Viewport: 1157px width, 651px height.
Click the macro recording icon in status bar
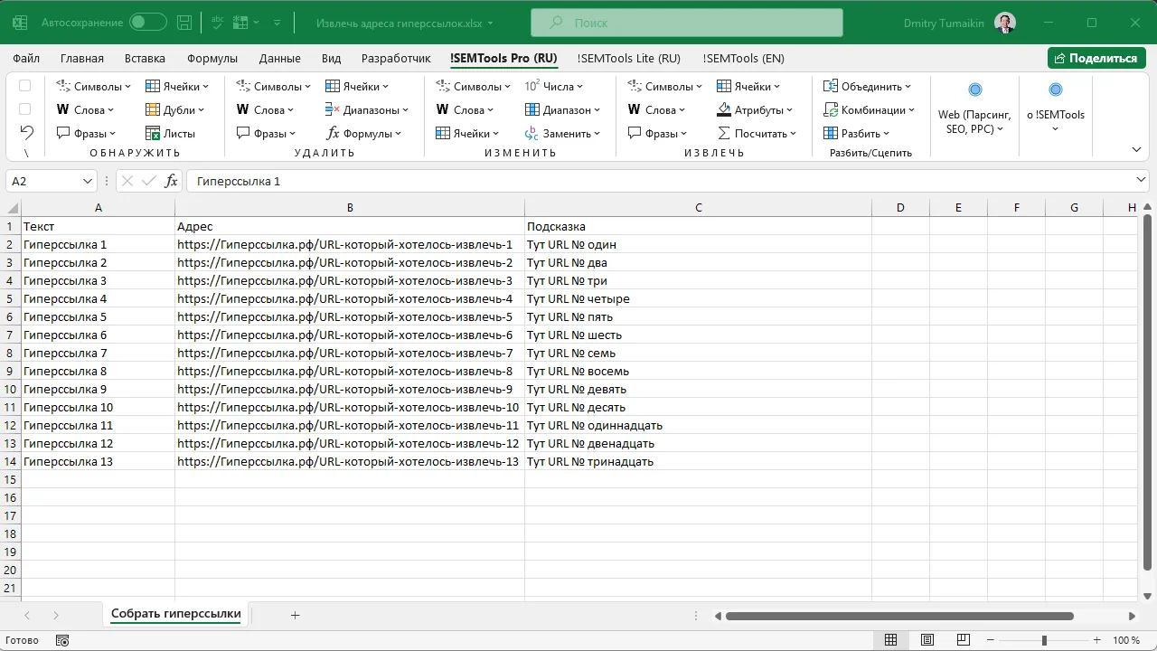pos(62,640)
